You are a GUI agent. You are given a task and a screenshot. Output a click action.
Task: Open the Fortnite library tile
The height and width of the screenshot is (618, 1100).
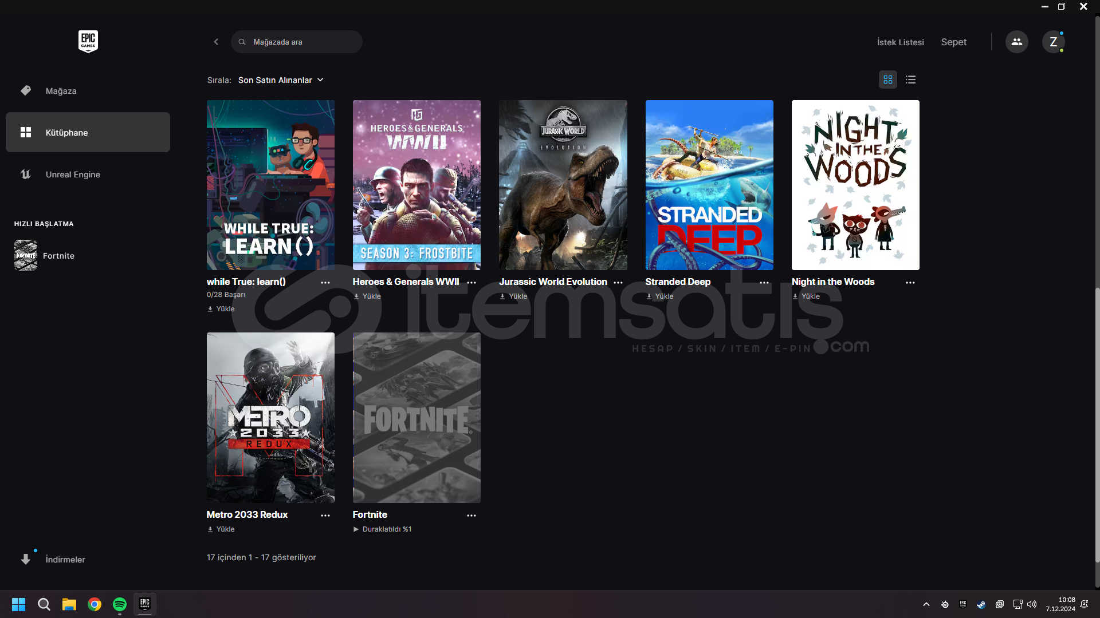[x=417, y=418]
